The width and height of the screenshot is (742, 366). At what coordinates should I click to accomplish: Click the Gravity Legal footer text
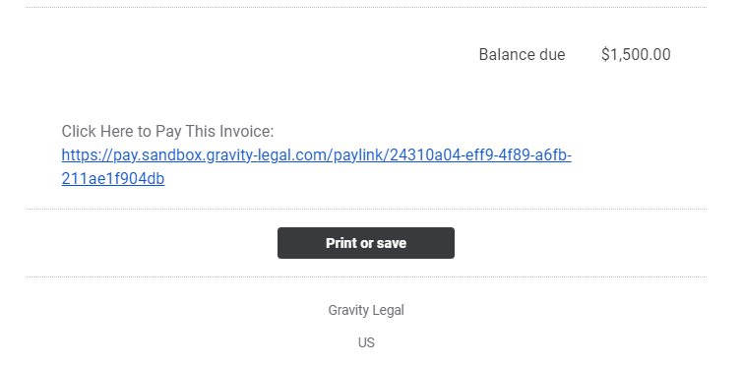(366, 310)
